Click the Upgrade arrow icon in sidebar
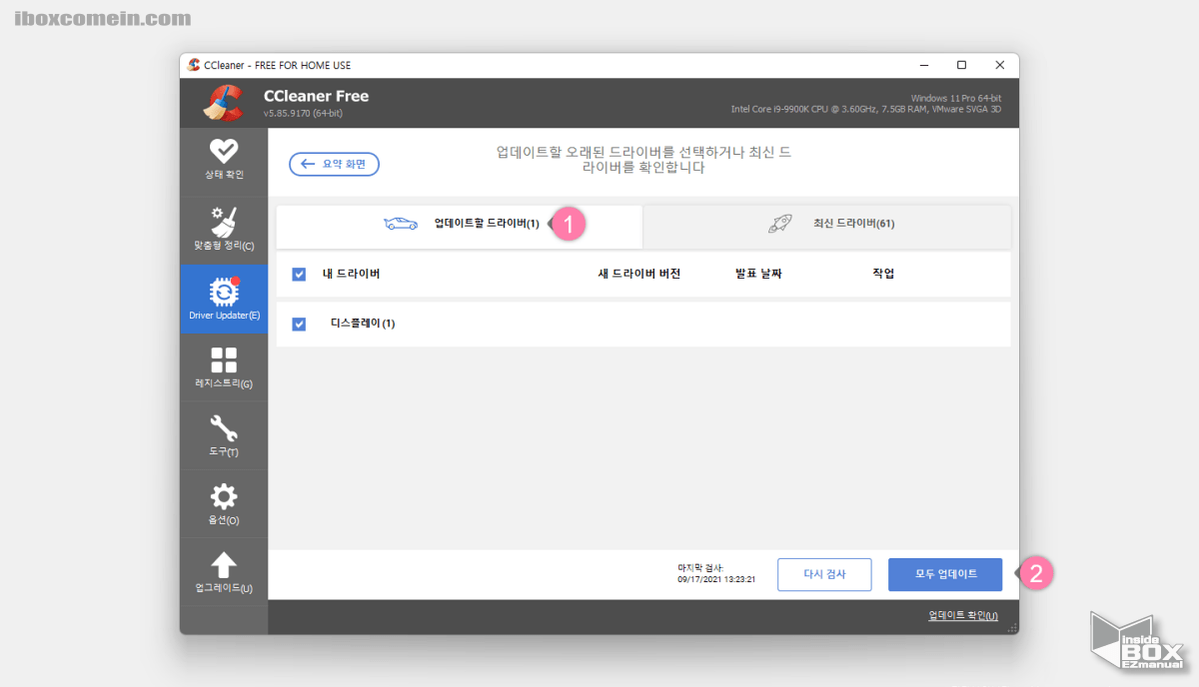 pos(223,563)
